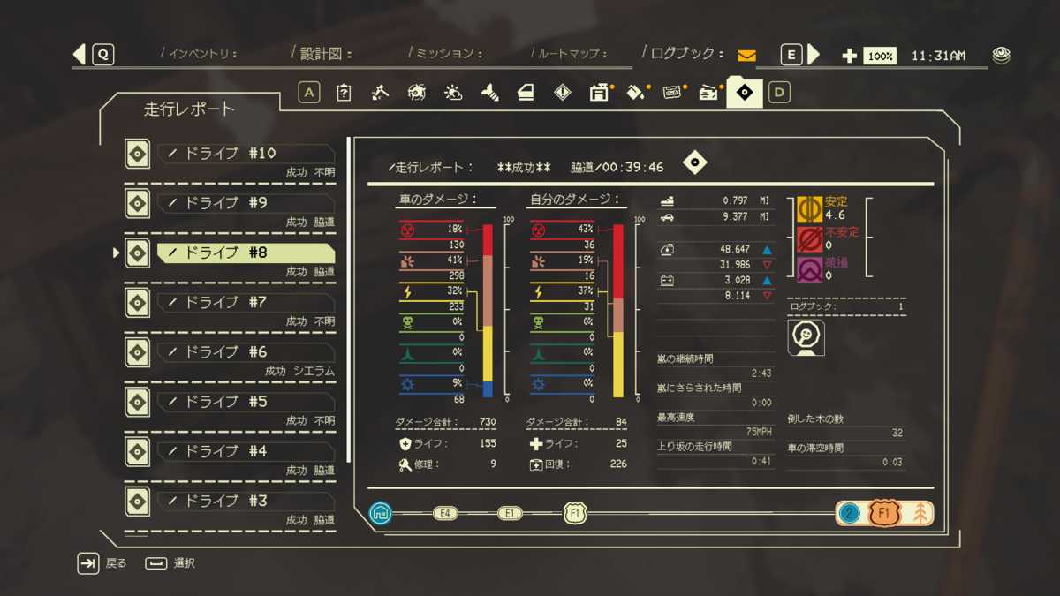Open the garage building icon tab
The height and width of the screenshot is (596, 1060).
600,92
